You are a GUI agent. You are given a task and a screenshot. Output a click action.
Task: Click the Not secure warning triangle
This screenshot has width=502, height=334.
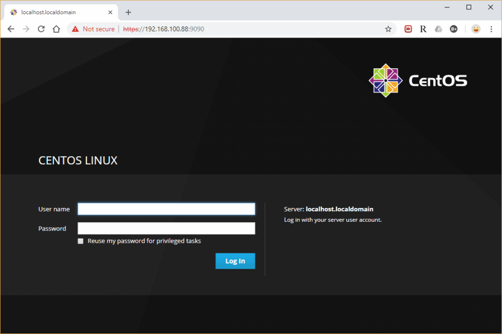click(75, 29)
